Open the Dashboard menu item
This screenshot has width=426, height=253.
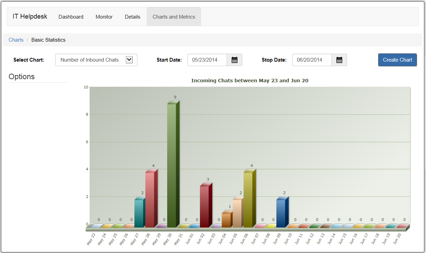click(71, 17)
